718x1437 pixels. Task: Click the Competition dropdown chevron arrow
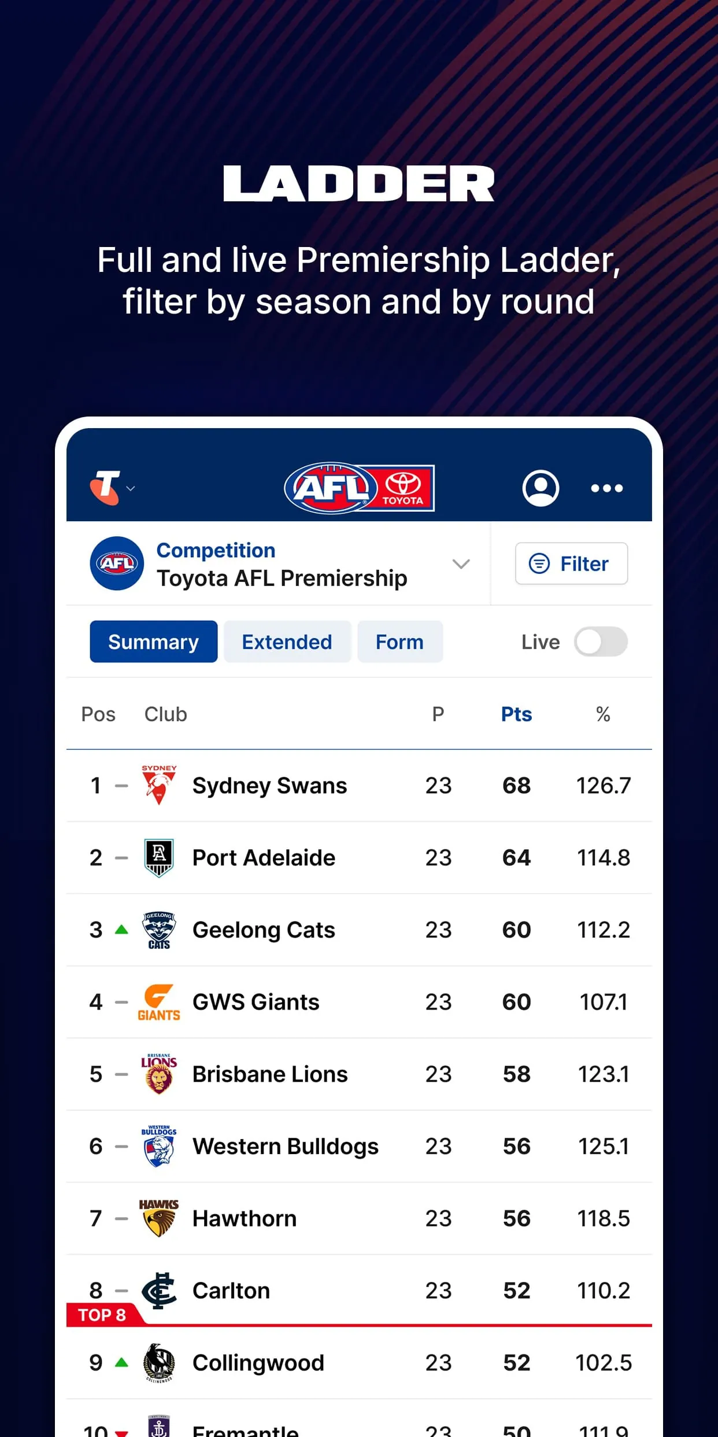tap(461, 564)
